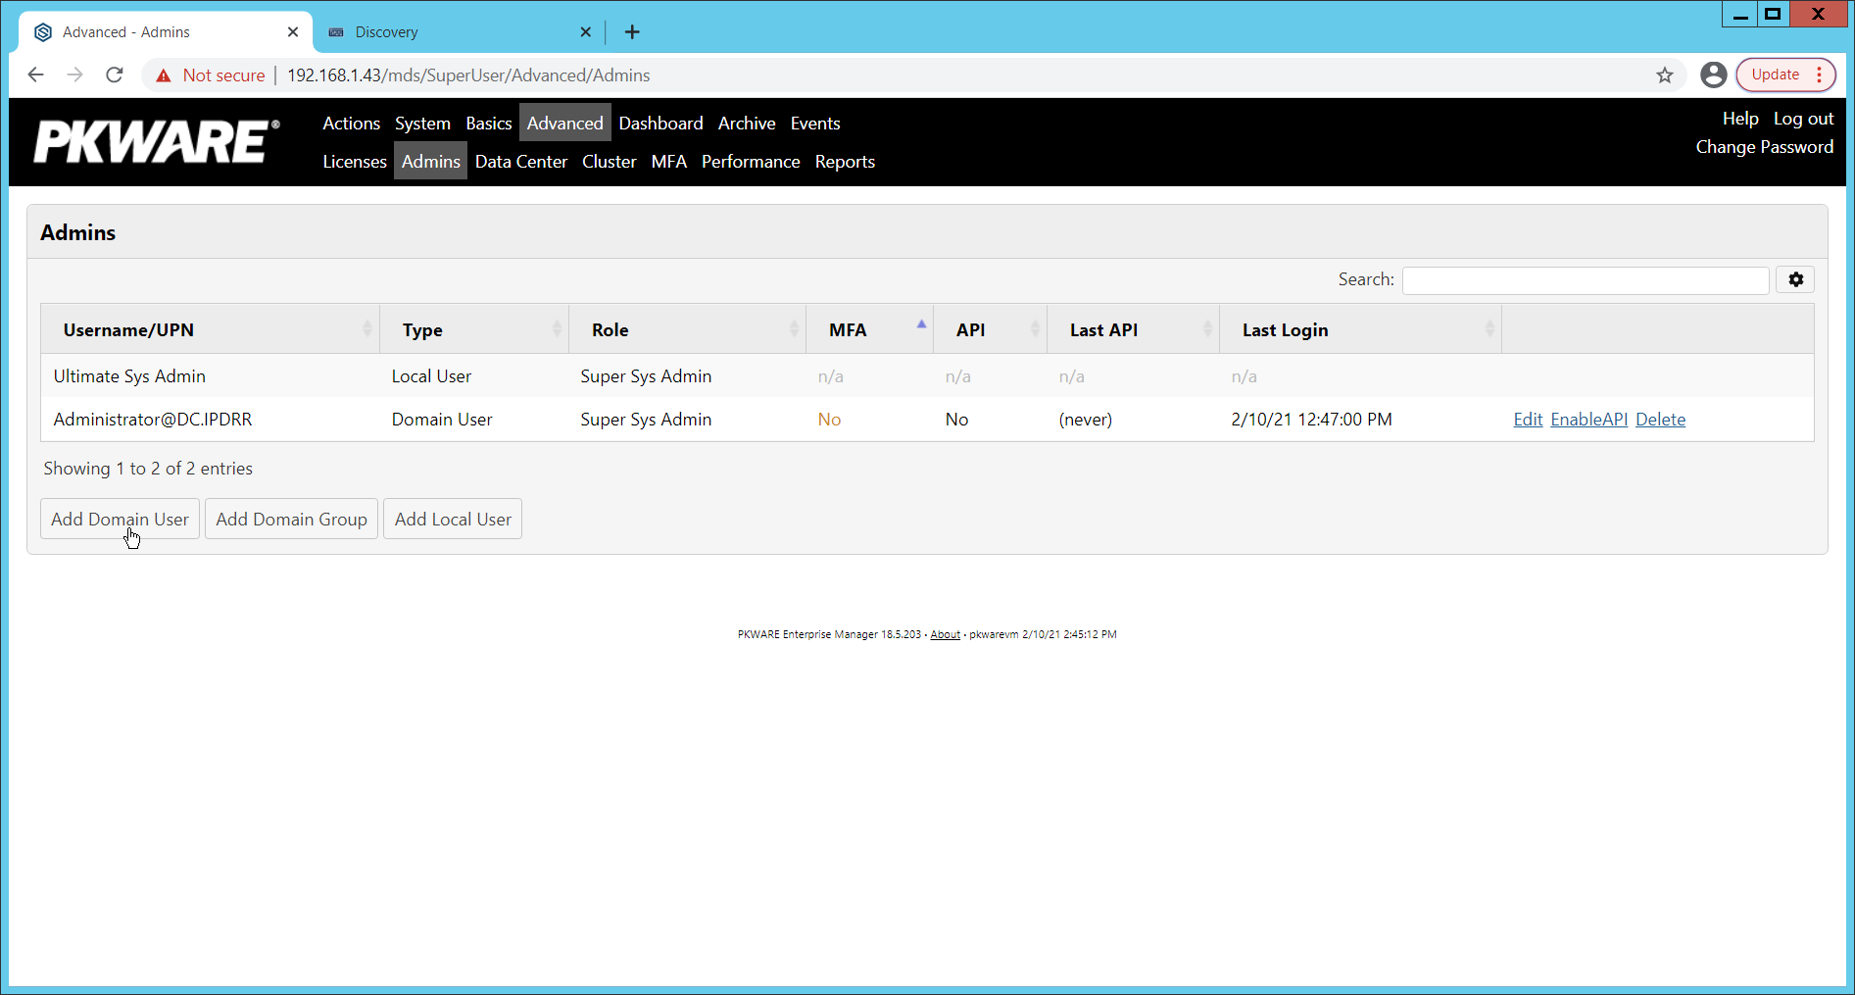Viewport: 1855px width, 995px height.
Task: Open the browser profile avatar
Action: (1713, 75)
